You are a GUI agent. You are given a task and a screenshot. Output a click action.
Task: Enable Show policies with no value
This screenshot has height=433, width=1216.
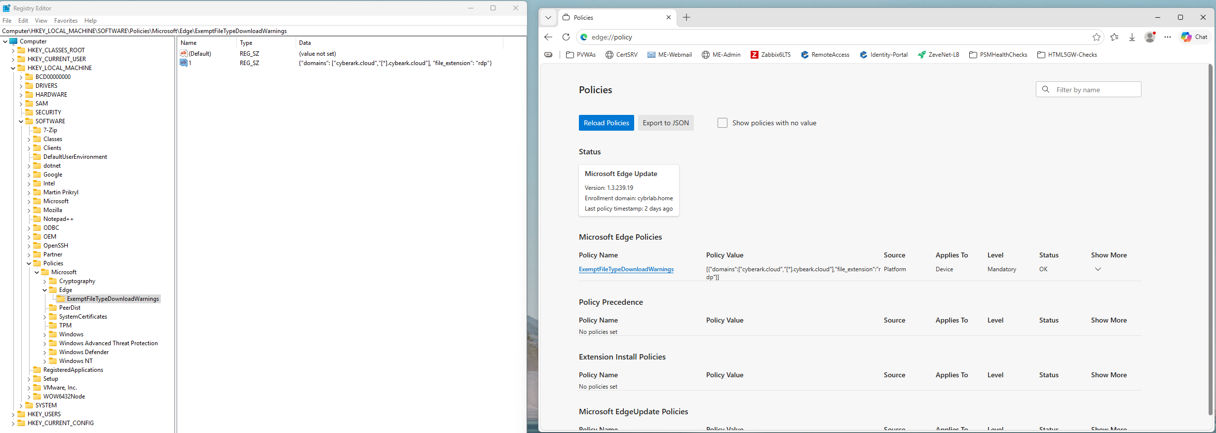(722, 123)
